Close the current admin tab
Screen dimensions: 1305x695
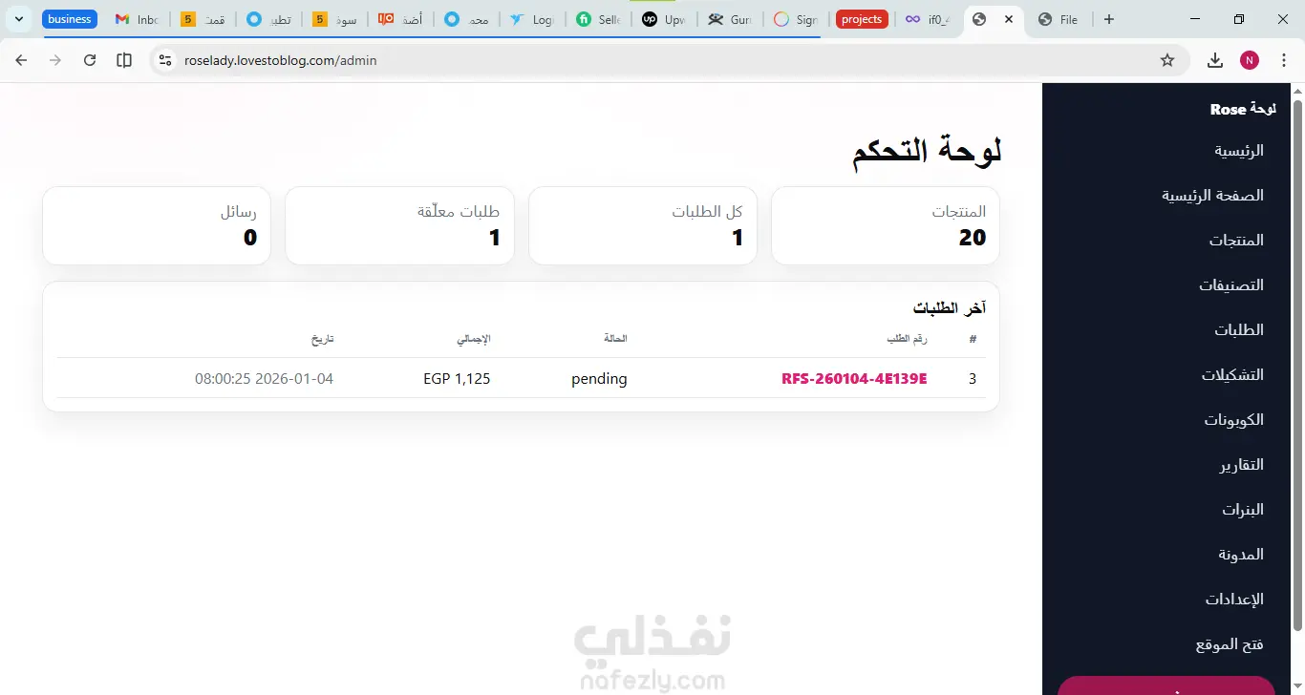click(x=1009, y=19)
